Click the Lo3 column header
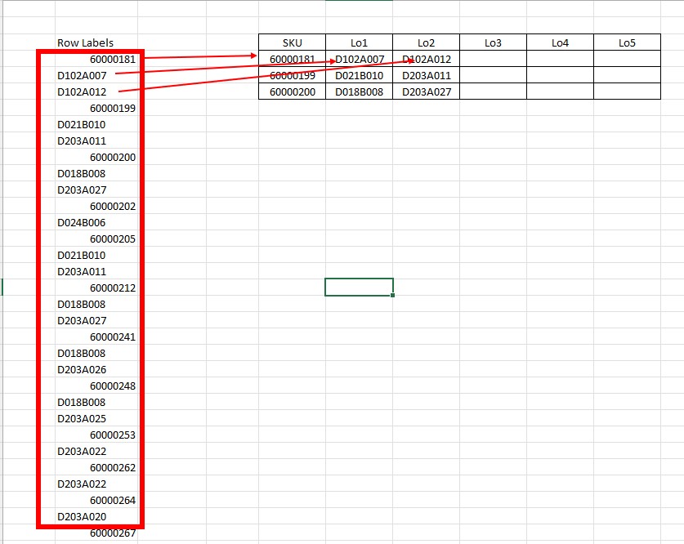Viewport: 684px width, 544px height. click(493, 42)
